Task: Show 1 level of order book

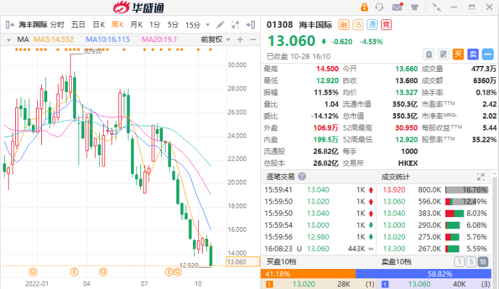Action: 459,262
